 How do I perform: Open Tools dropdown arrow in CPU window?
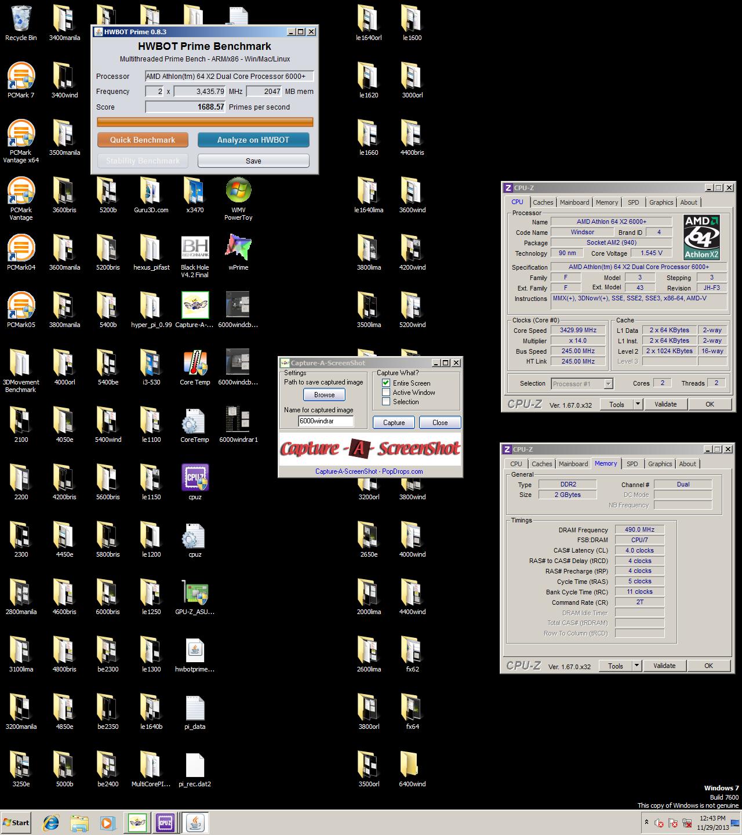coord(638,404)
